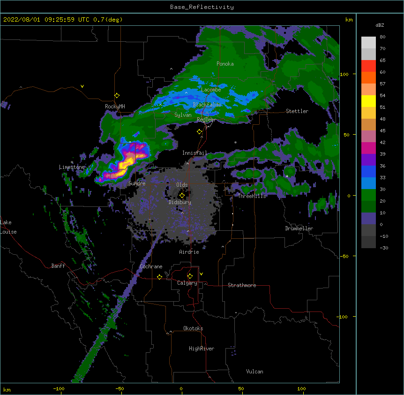Viewport: 404px width, 395px height.
Task: Click the Airdrie city label
Action: point(189,252)
